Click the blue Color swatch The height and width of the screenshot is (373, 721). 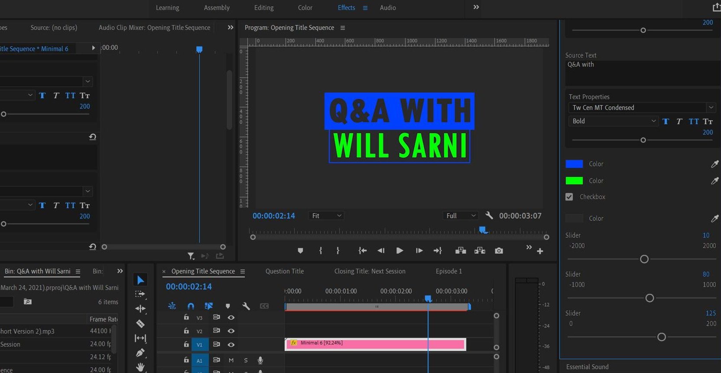(x=574, y=164)
